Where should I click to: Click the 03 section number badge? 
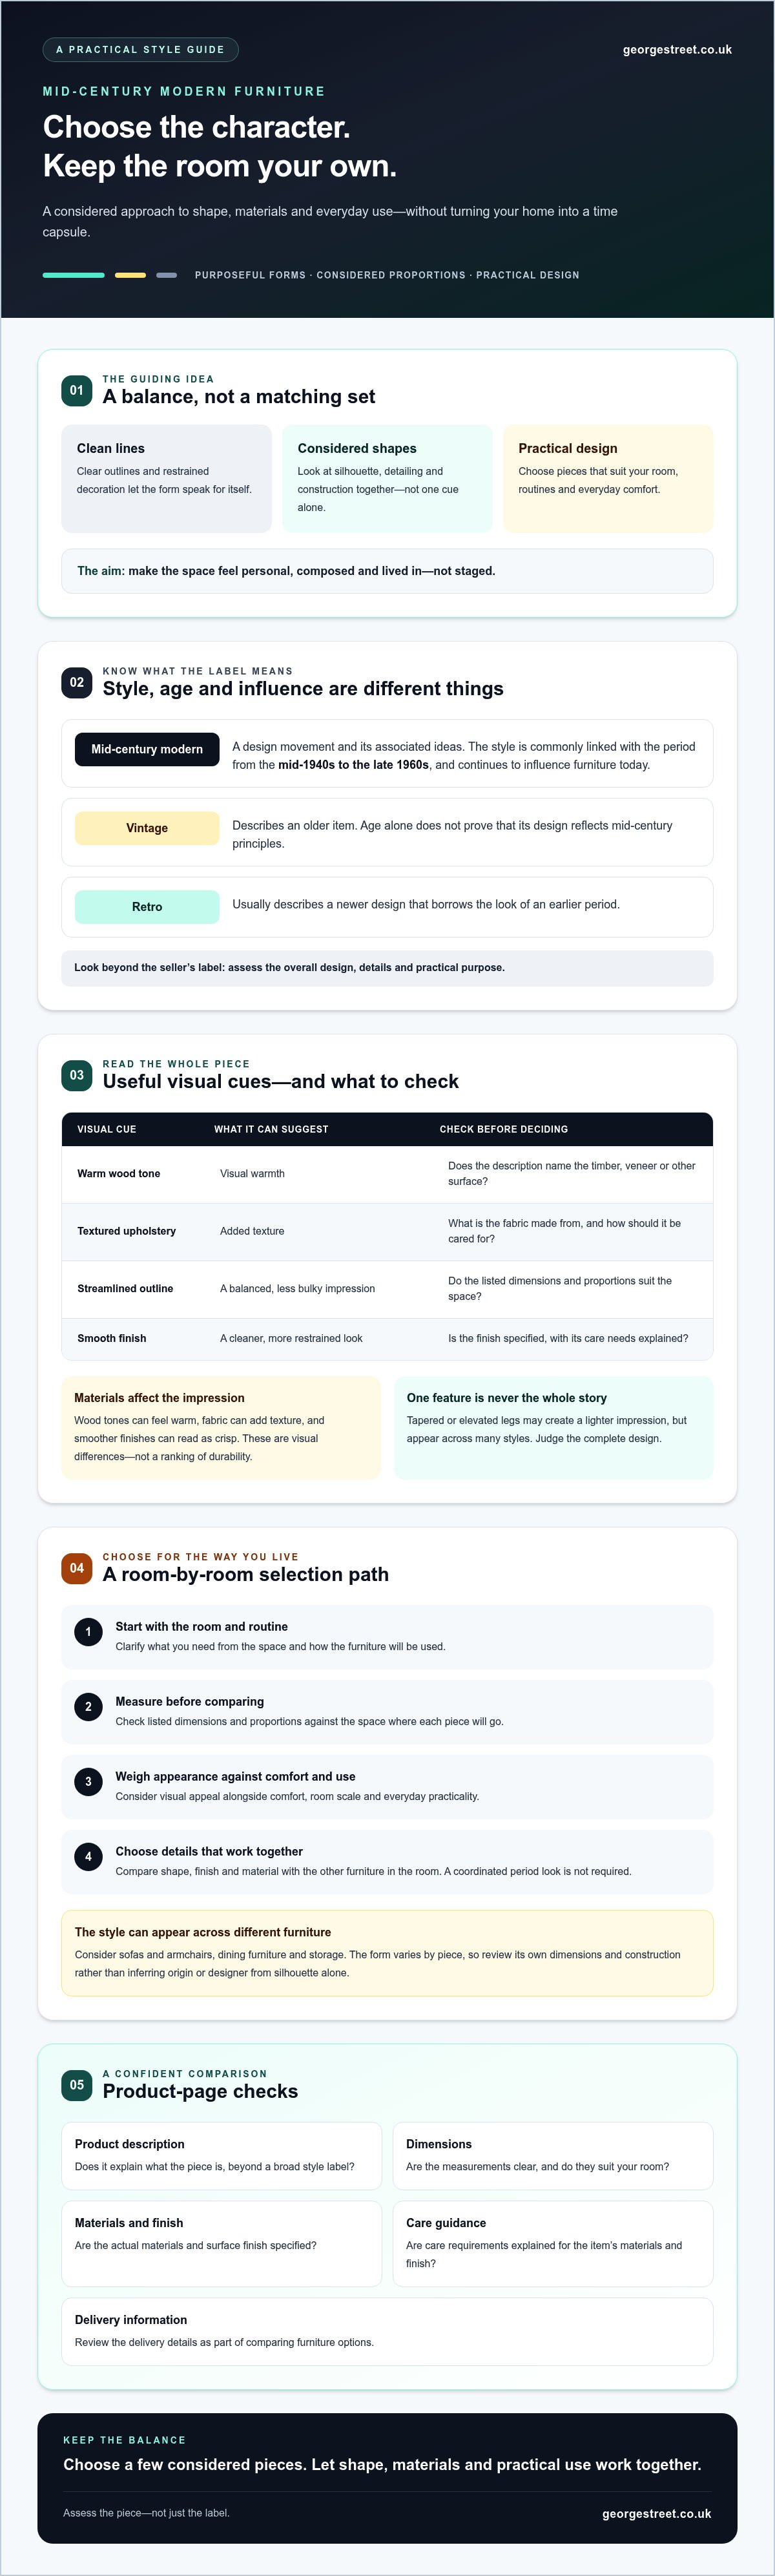(77, 1075)
